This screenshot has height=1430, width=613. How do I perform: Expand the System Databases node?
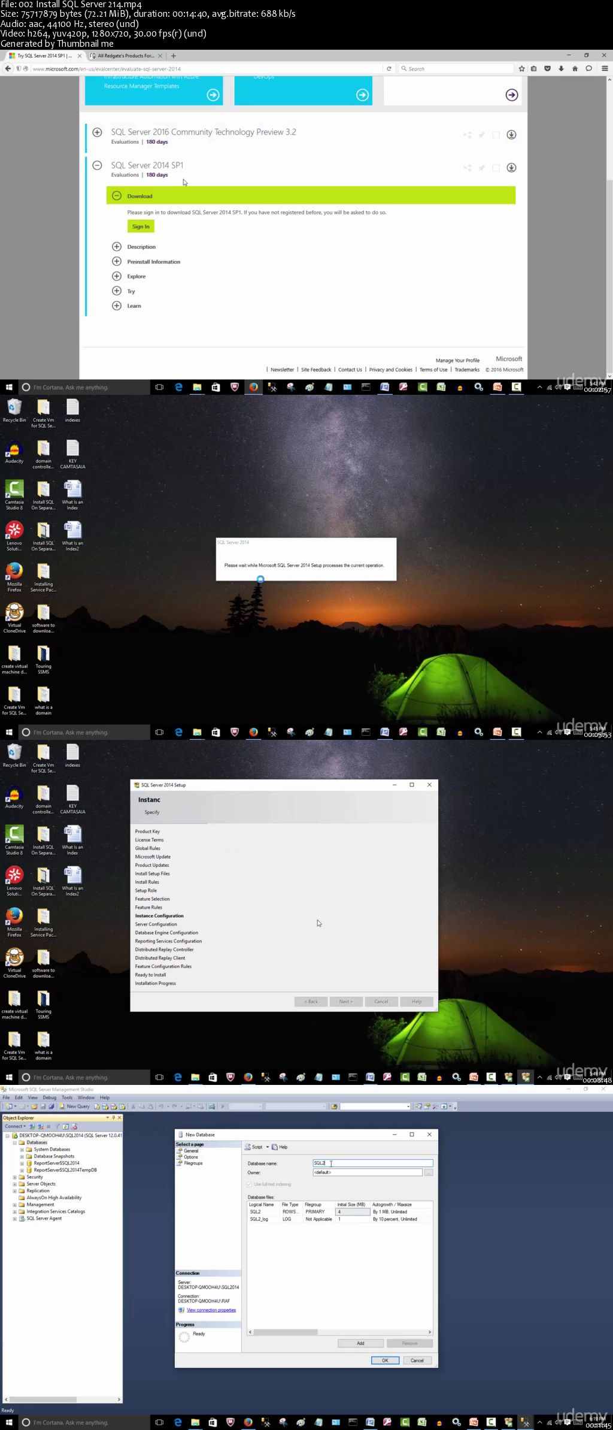pyautogui.click(x=22, y=1150)
